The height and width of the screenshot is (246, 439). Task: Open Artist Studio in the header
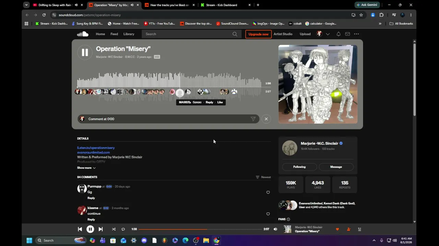point(283,34)
